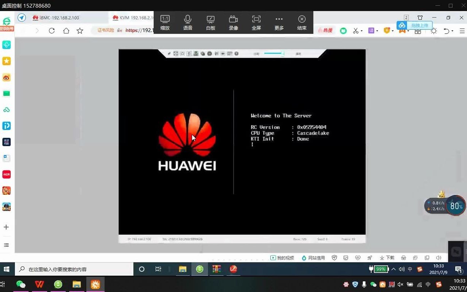Open the yellow shield wallet icon
Viewport: 467px width, 292px height.
tap(387, 31)
